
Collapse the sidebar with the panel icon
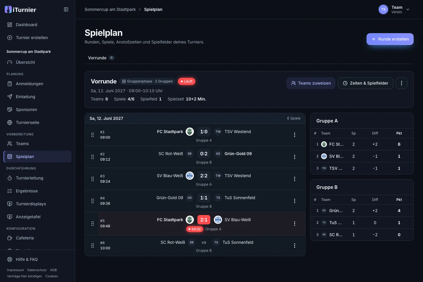tap(66, 9)
